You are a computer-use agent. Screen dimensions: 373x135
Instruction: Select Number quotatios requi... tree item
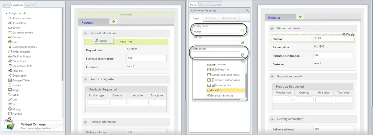click(224, 75)
